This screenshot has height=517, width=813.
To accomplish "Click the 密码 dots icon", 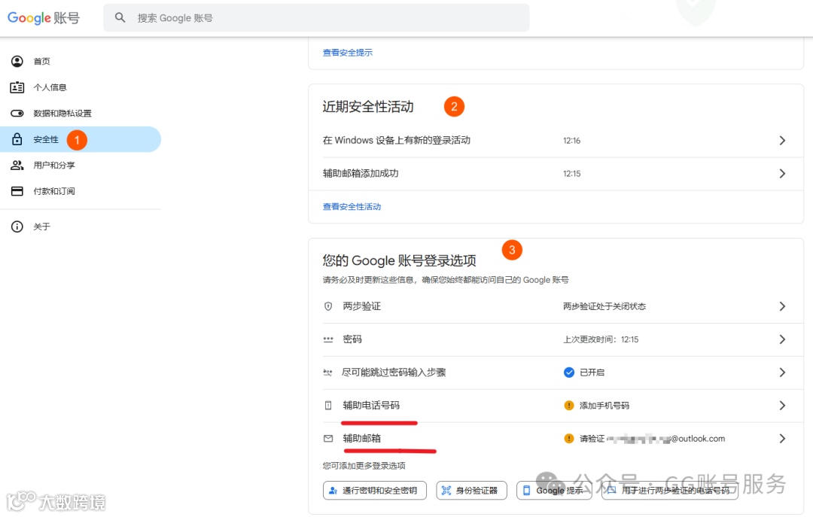I will click(328, 339).
